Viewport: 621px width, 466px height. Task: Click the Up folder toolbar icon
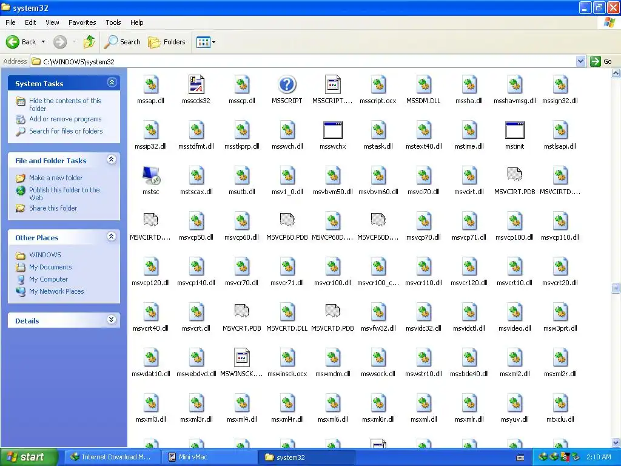pos(89,42)
